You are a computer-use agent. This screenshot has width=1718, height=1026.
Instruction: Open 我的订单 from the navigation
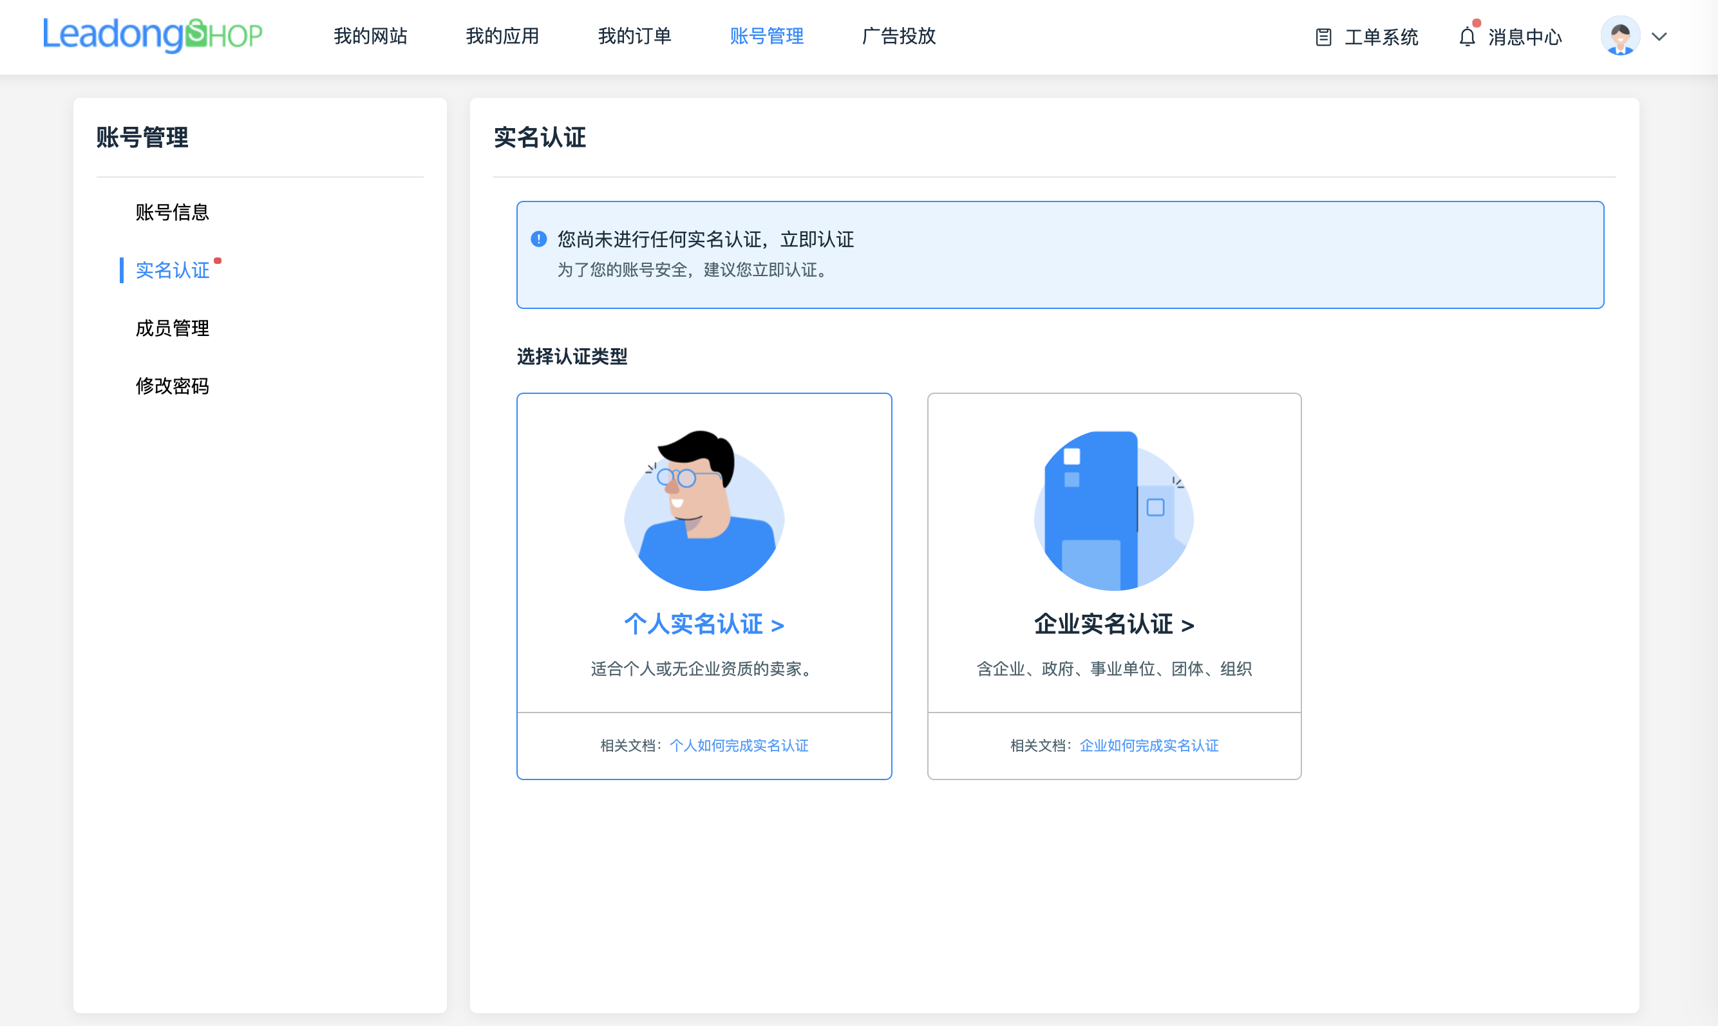pos(634,36)
